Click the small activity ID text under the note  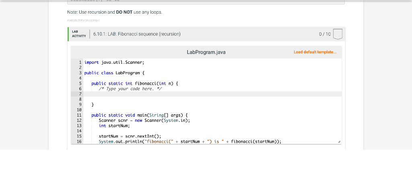(x=84, y=20)
